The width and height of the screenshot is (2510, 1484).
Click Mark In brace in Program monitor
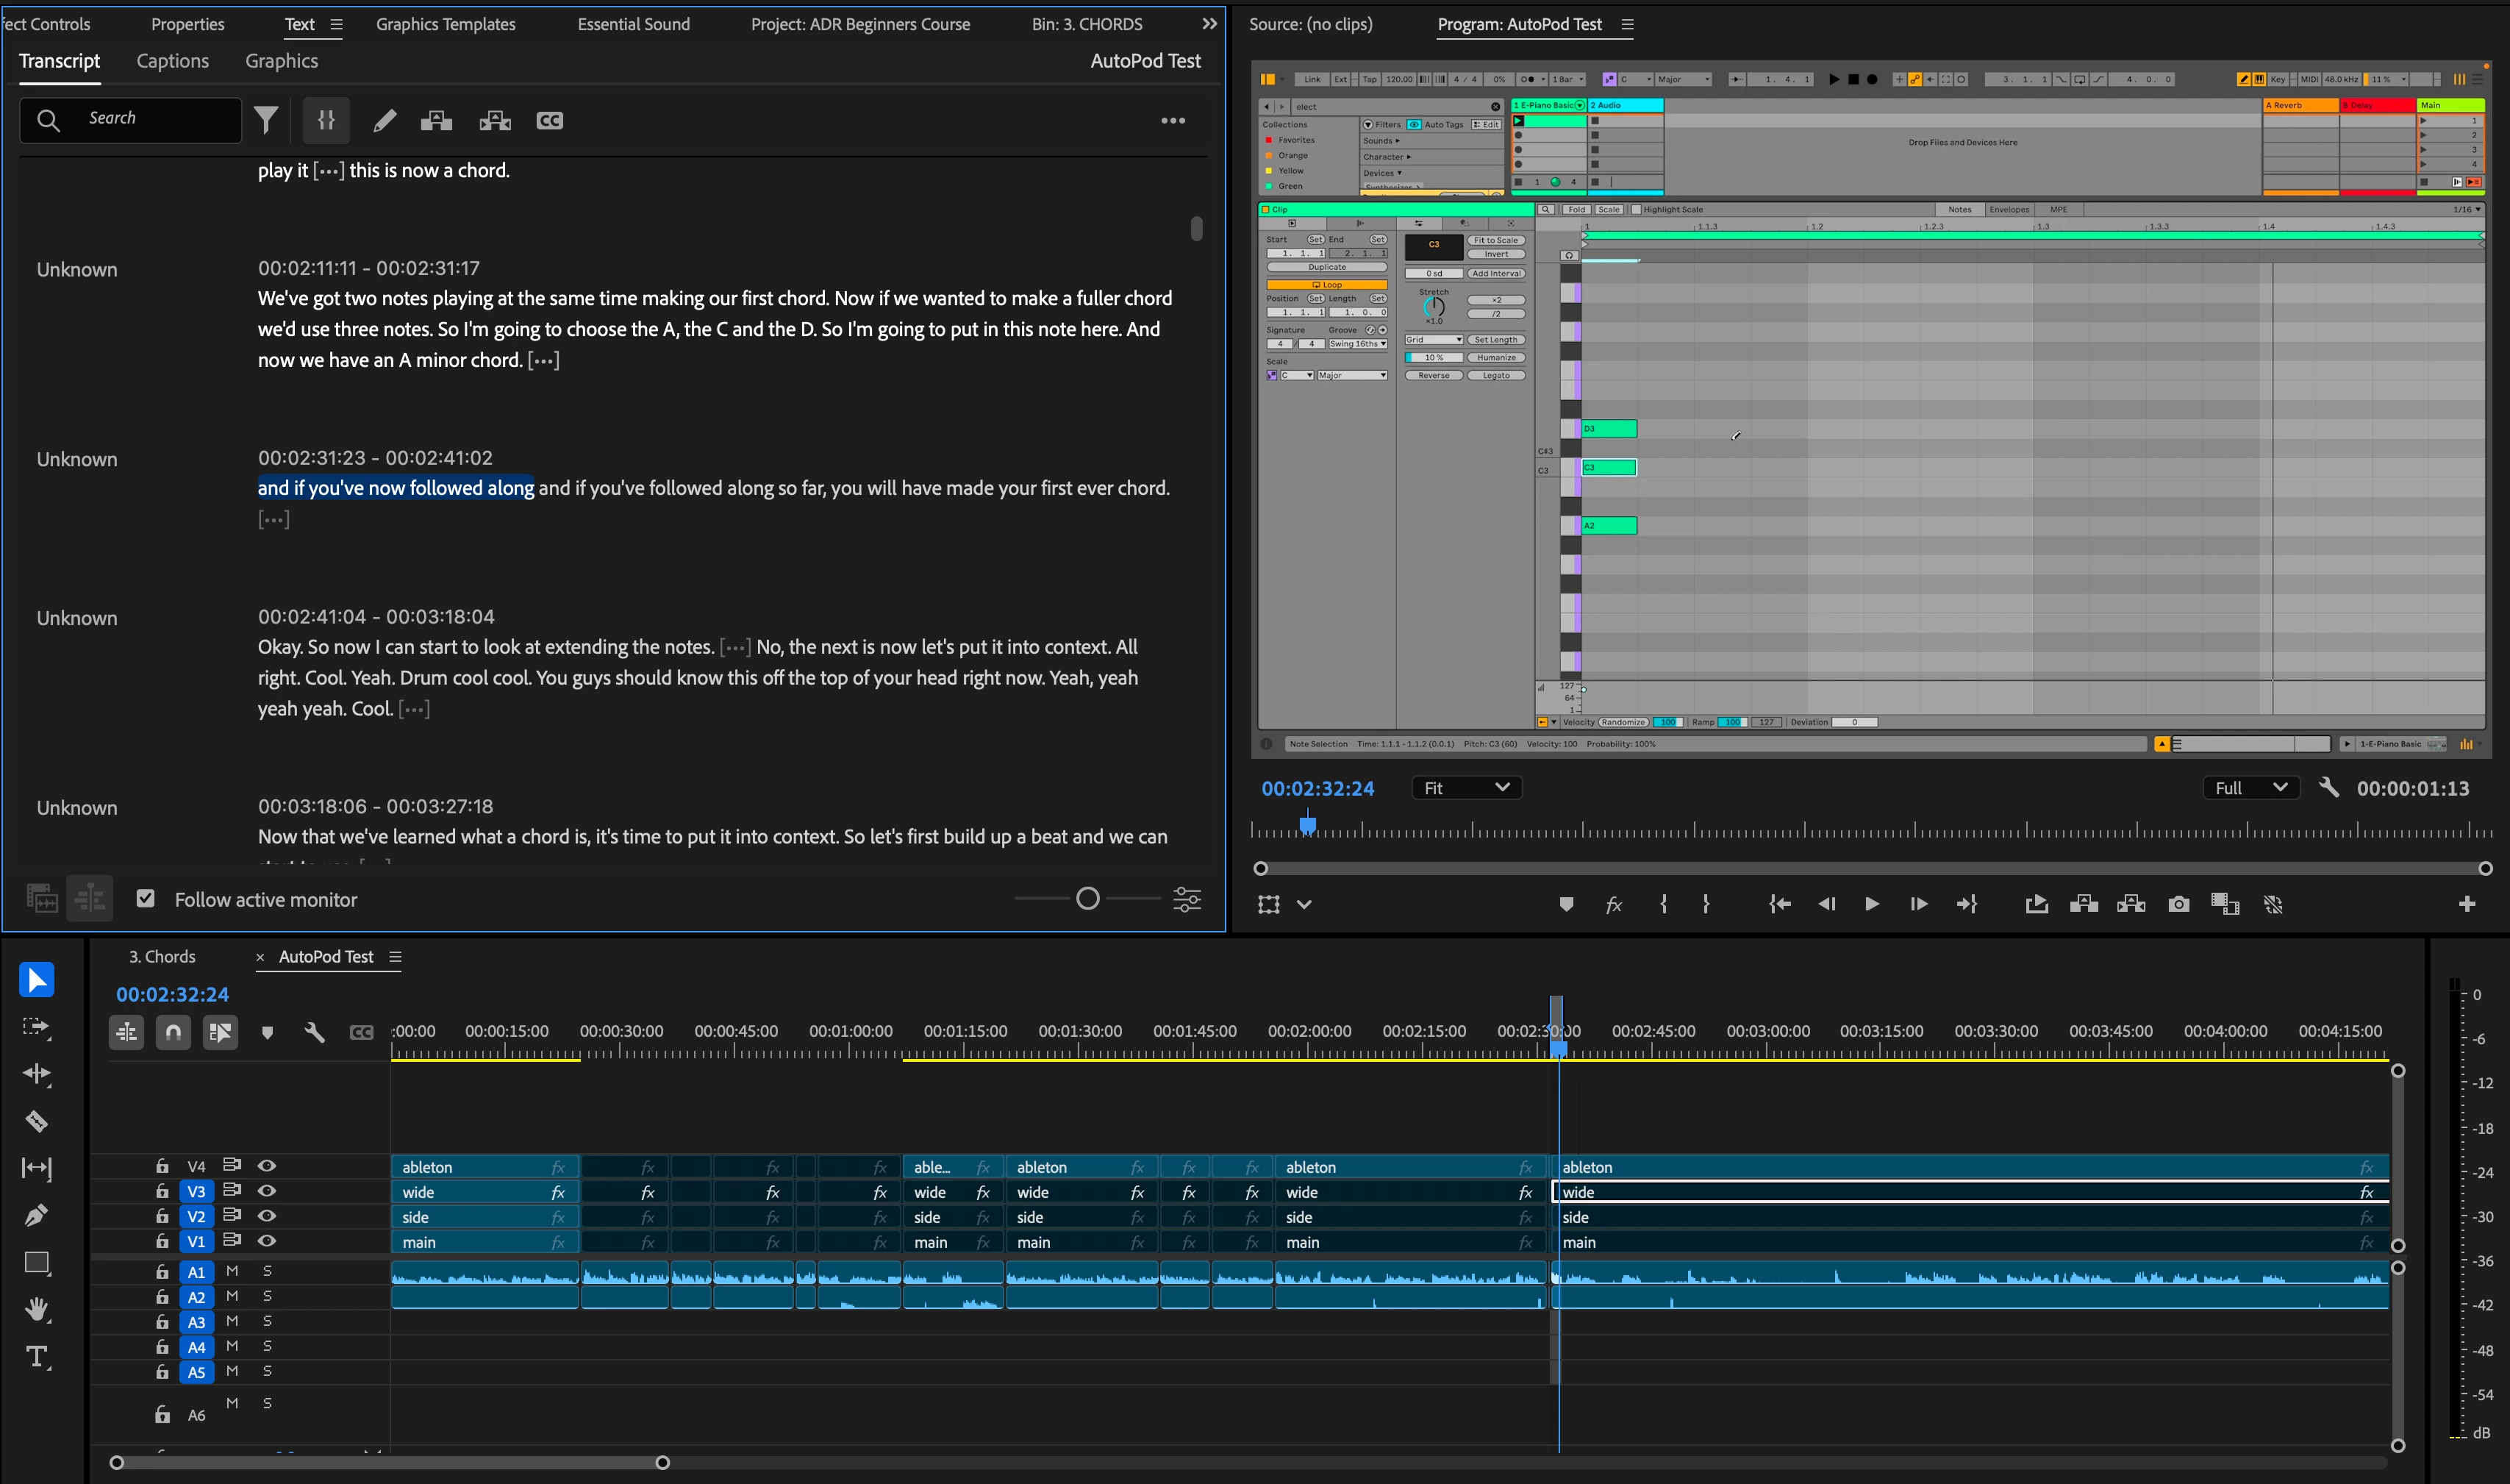(1663, 904)
